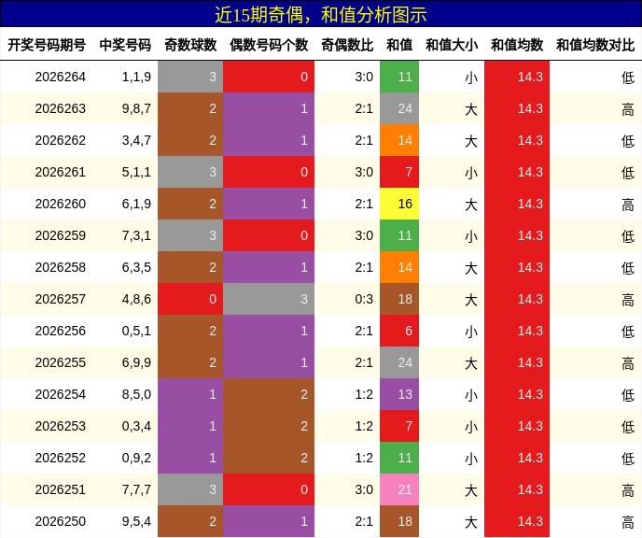Click winning numbers 5,1,1
The image size is (642, 538).
click(136, 172)
